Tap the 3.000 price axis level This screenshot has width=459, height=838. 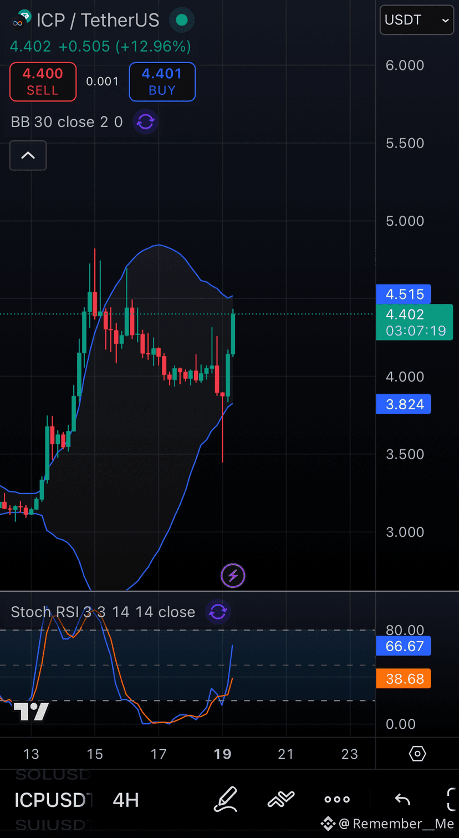coord(405,532)
